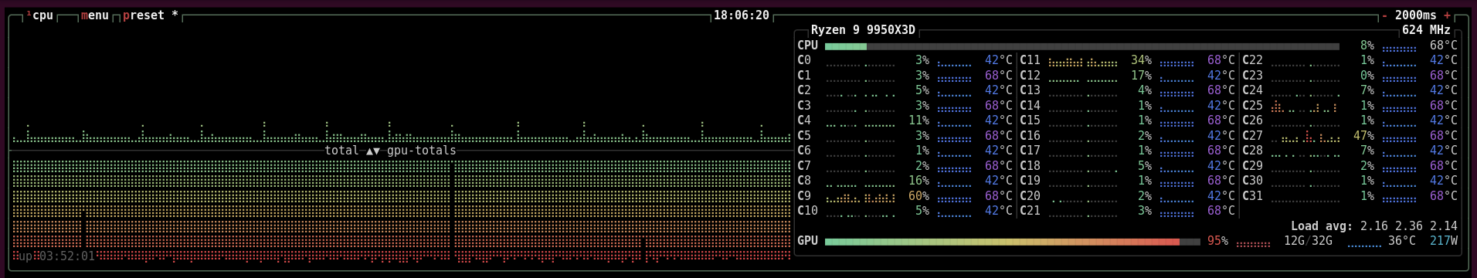Click the C8 16% usage value
The width and height of the screenshot is (1477, 278).
point(918,181)
